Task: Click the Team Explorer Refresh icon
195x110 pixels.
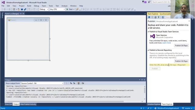Action: coord(163,17)
